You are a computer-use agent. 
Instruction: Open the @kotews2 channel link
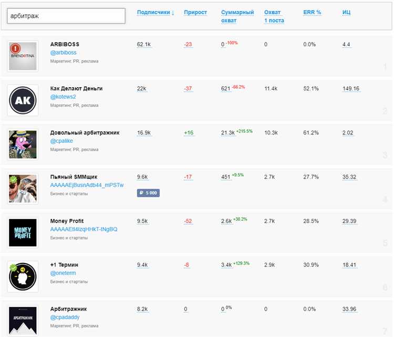(63, 97)
